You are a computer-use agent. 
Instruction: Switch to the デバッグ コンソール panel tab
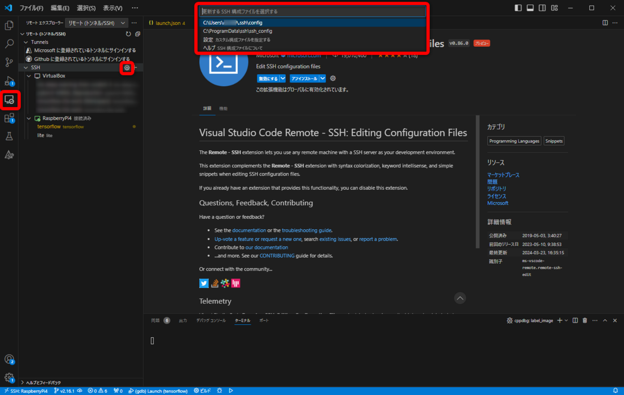(x=211, y=321)
